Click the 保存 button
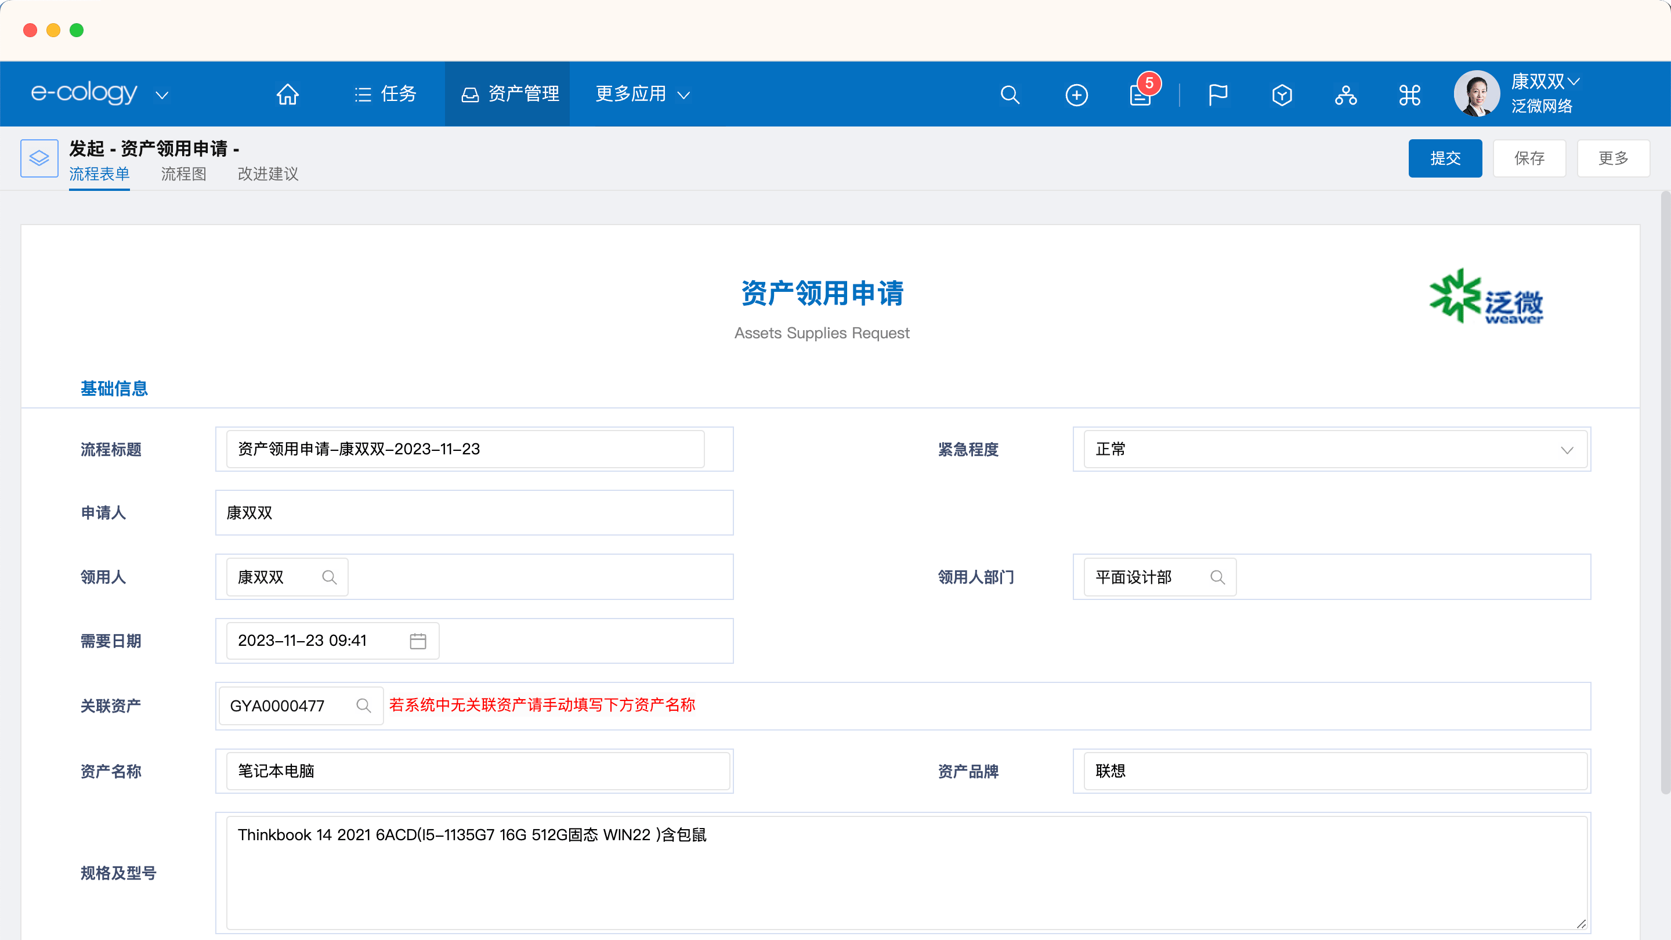Screen dimensions: 1671x940 point(1529,158)
